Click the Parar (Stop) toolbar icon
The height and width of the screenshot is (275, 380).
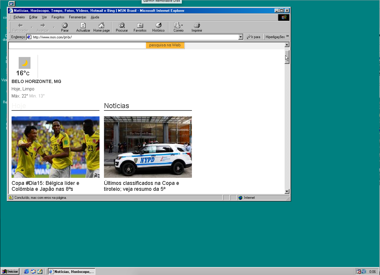[65, 25]
